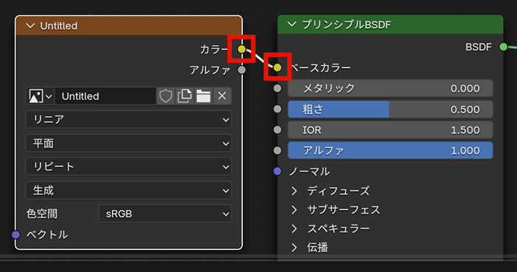The width and height of the screenshot is (517, 272).
Task: Collapse the プリンシプルBSDF node
Action: (x=292, y=24)
